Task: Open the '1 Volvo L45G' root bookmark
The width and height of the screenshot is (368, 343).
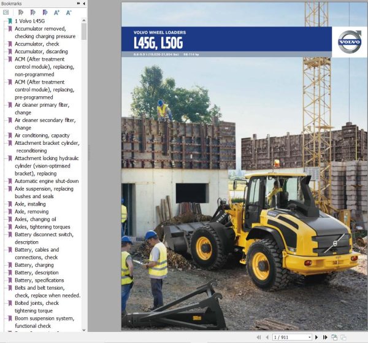Action: coord(29,21)
